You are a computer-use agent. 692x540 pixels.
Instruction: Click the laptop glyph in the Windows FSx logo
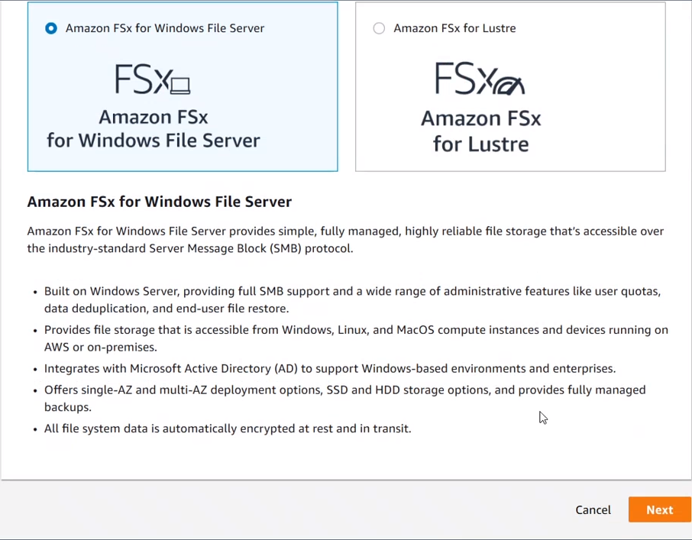tap(180, 84)
